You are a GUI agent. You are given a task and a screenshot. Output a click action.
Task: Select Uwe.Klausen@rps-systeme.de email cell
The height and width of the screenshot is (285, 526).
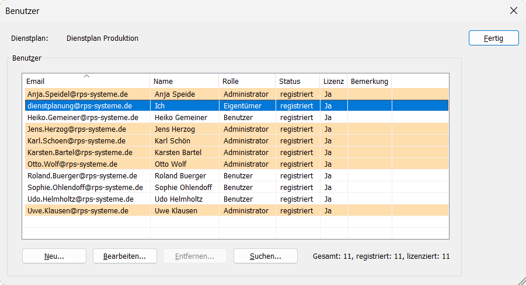(x=87, y=210)
